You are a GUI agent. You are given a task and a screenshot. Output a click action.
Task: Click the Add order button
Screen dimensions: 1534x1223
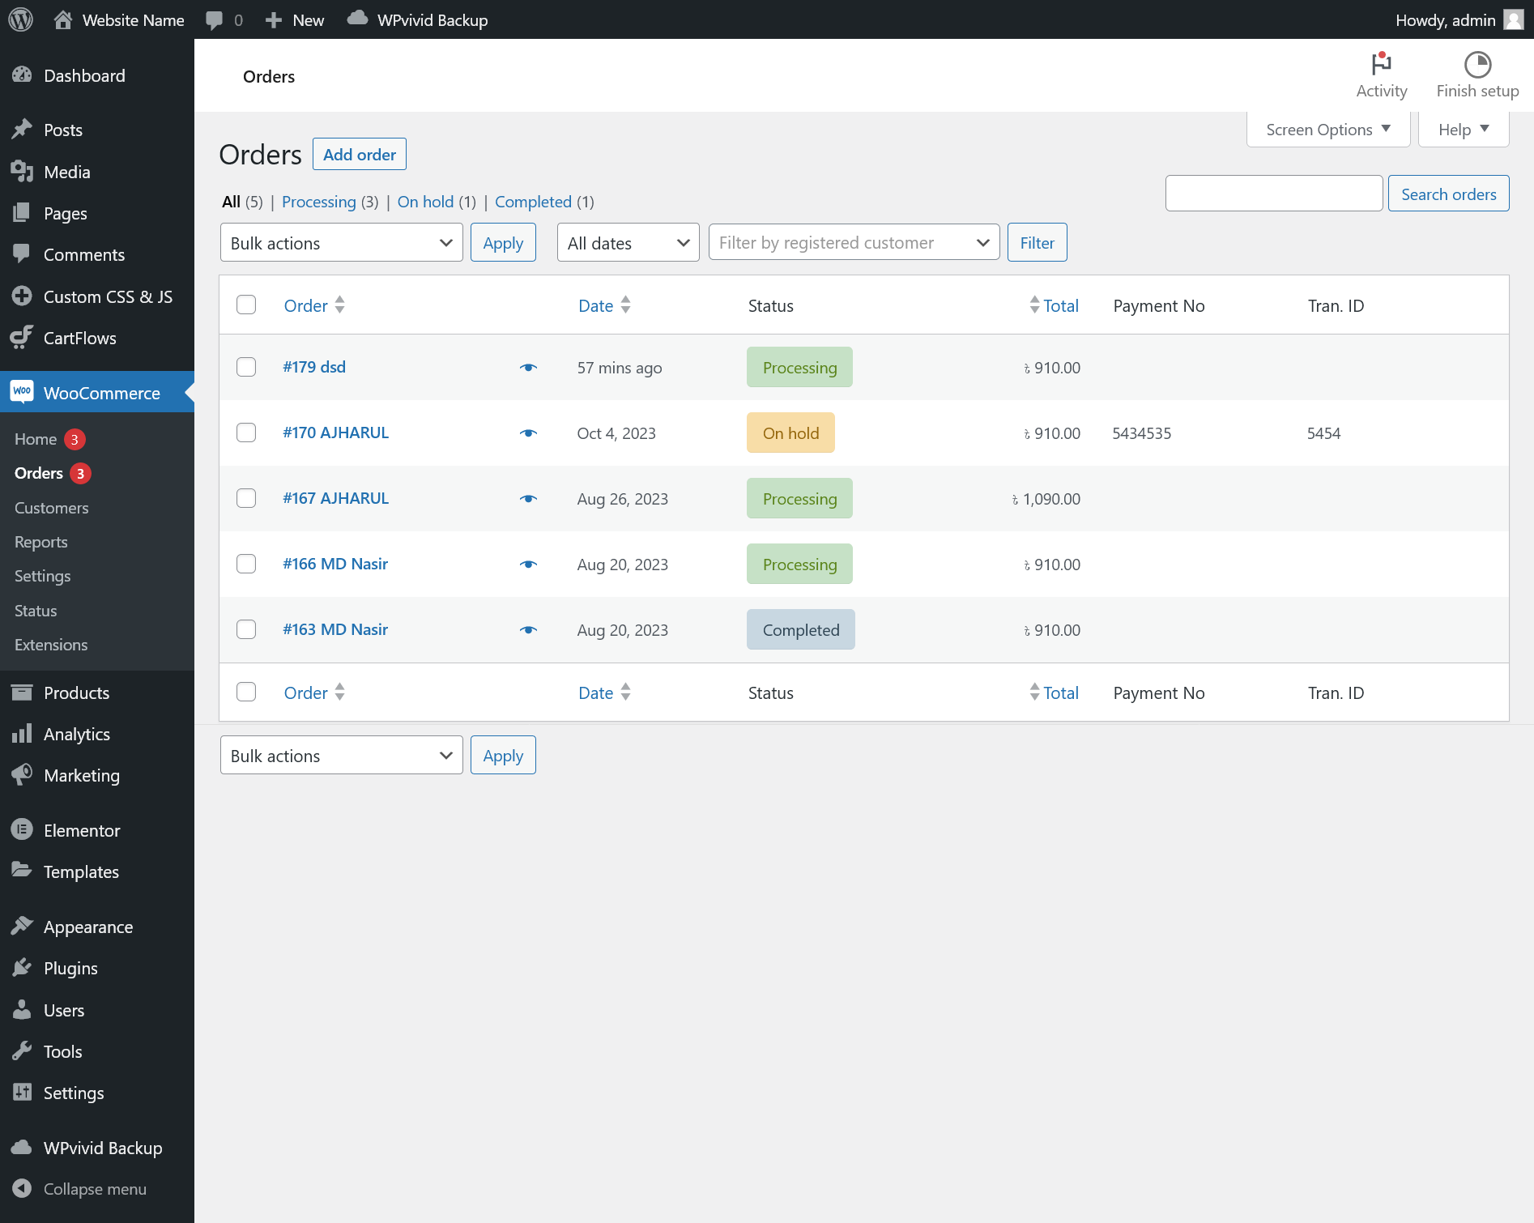point(359,155)
